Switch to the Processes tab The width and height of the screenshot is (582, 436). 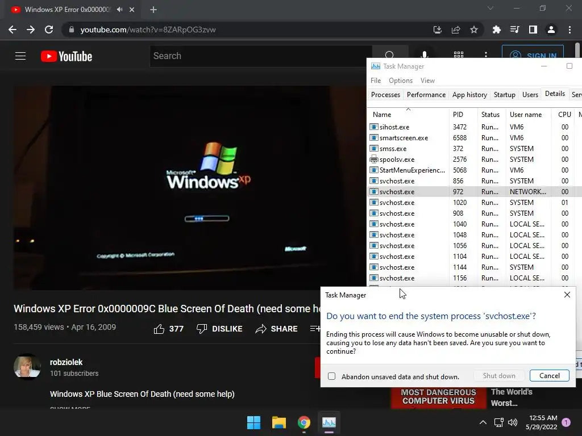pos(385,95)
